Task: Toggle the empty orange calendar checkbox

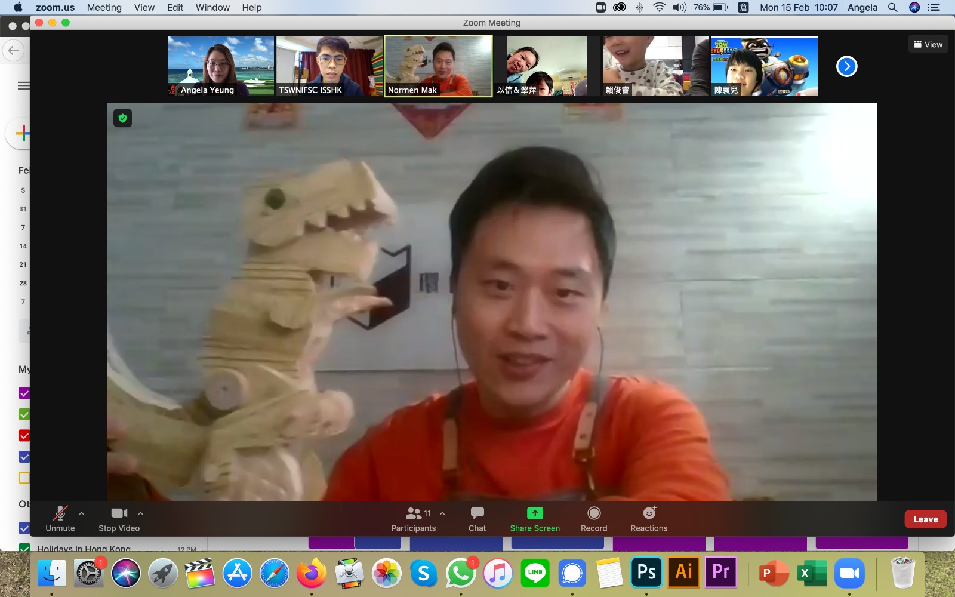Action: (24, 478)
